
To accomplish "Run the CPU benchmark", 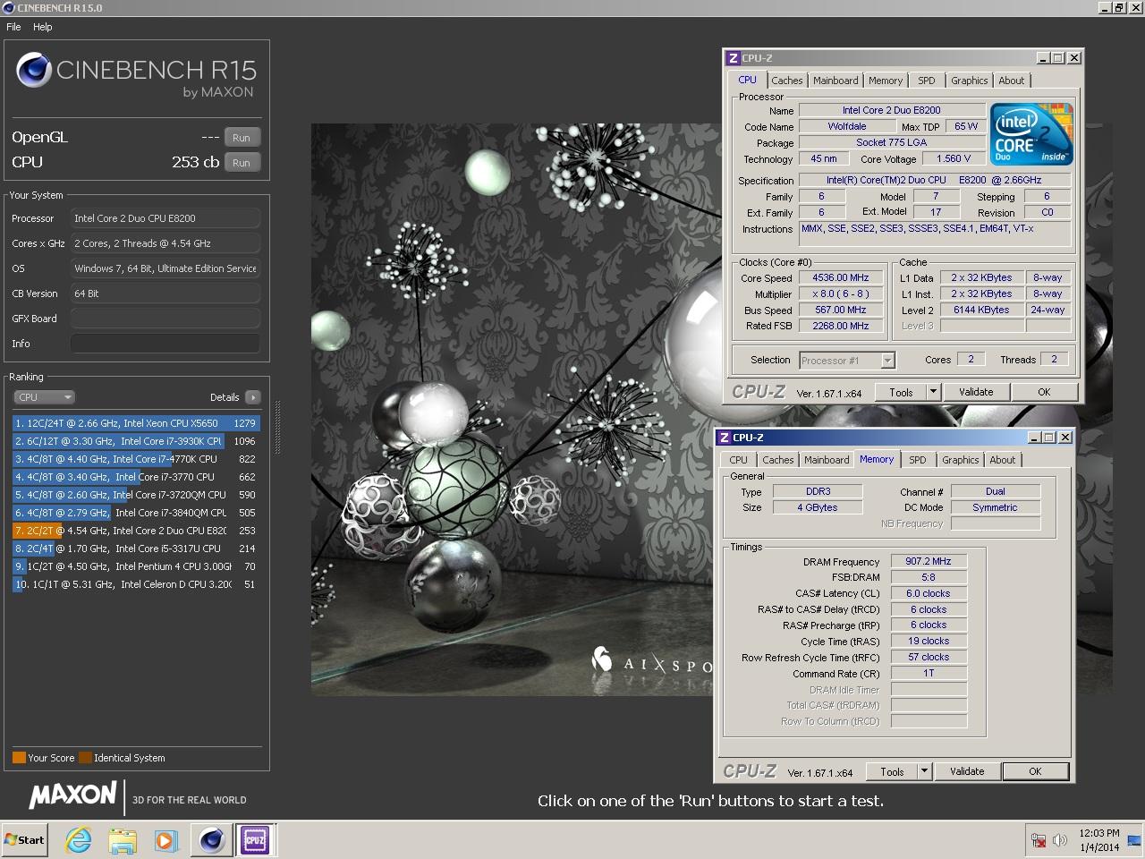I will [x=242, y=163].
